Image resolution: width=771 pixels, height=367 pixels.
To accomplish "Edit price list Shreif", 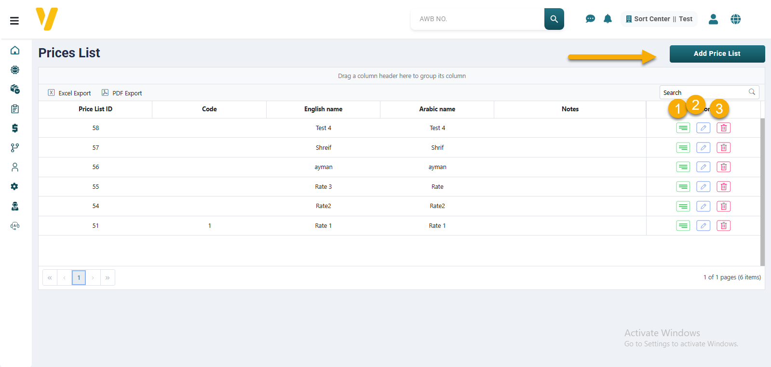I will pyautogui.click(x=703, y=147).
